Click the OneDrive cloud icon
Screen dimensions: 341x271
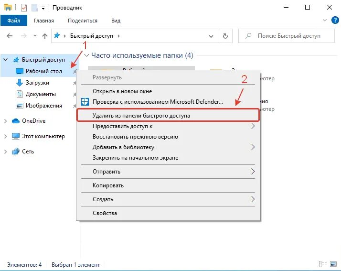16,121
